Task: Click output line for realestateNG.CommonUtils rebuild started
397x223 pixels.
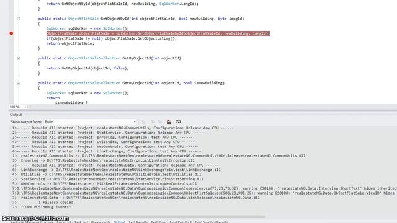Action: click(123, 128)
